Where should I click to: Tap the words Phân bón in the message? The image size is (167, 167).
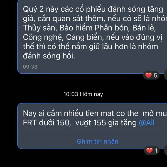pyautogui.click(x=112, y=28)
